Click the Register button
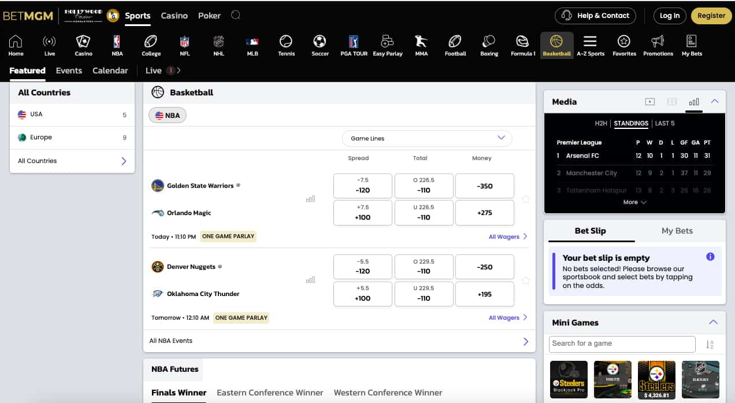This screenshot has height=403, width=735. 711,16
